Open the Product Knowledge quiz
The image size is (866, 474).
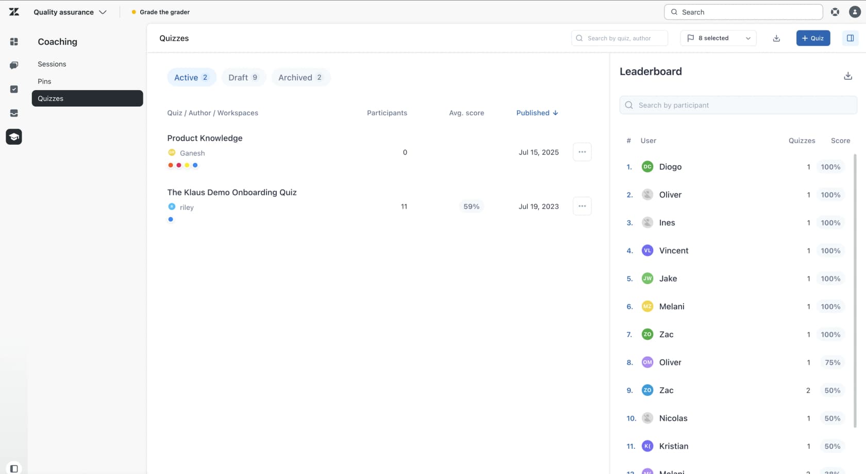[x=205, y=138]
